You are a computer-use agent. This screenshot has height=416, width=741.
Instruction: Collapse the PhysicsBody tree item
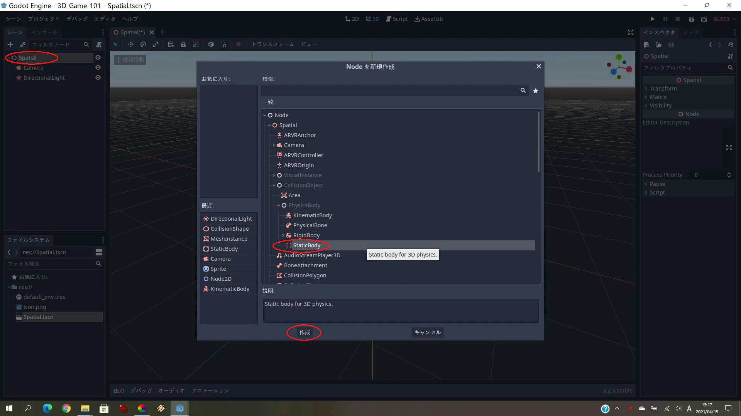(278, 205)
